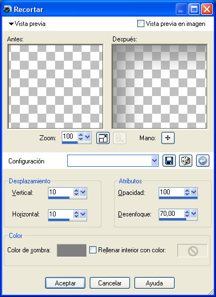This screenshot has height=297, width=216.
Task: Click the reset to default arrow icon
Action: 203,161
